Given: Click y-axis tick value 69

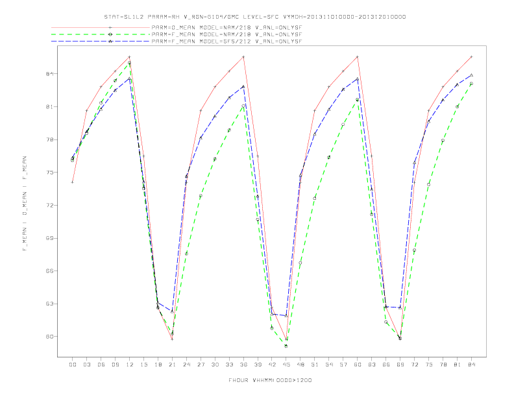Looking at the screenshot, I should tap(49, 238).
